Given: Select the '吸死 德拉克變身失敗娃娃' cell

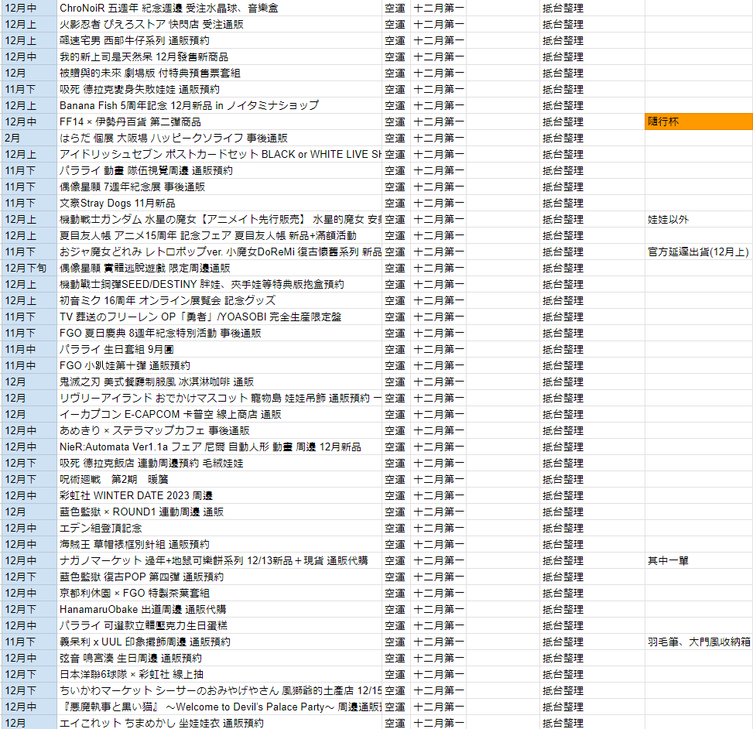Looking at the screenshot, I should [220, 89].
